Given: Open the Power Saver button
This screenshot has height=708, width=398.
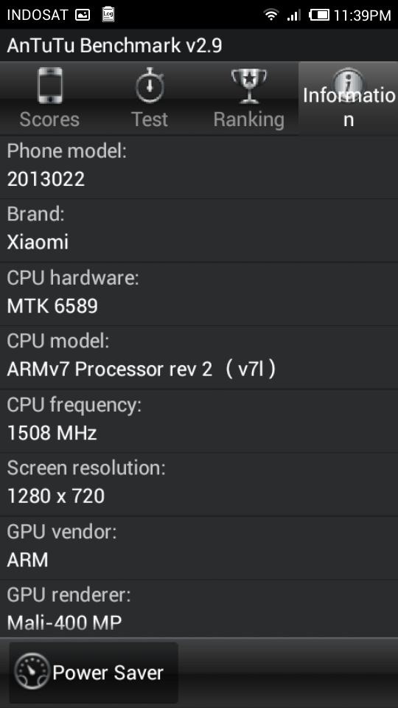Looking at the screenshot, I should [x=94, y=673].
